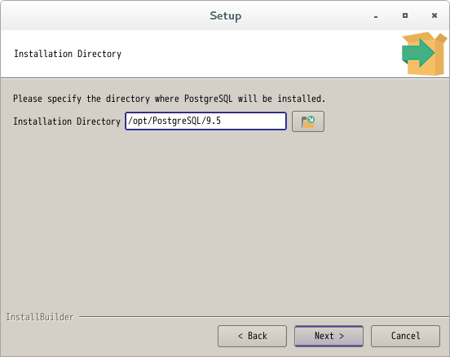This screenshot has width=450, height=357.
Task: Close the Setup window
Action: pos(435,15)
